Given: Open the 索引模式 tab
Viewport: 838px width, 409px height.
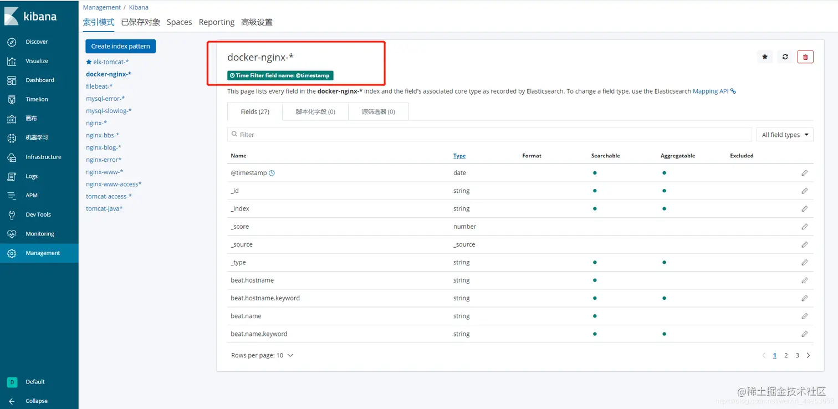Looking at the screenshot, I should 99,22.
